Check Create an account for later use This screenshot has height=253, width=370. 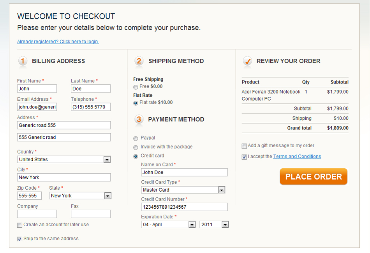[19, 225]
